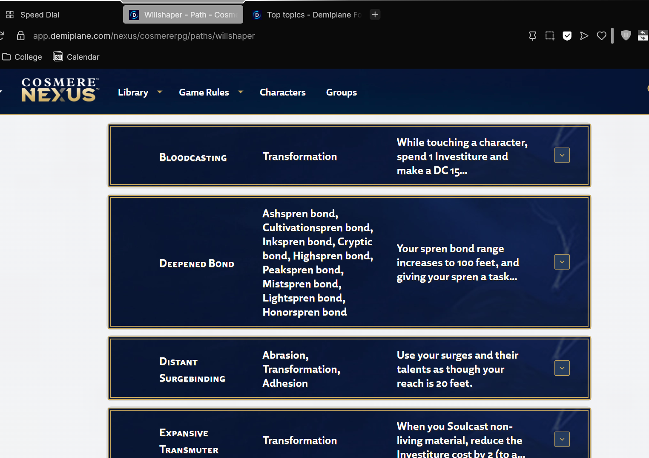
Task: Expand the Deepened Bond talent details
Action: (x=562, y=262)
